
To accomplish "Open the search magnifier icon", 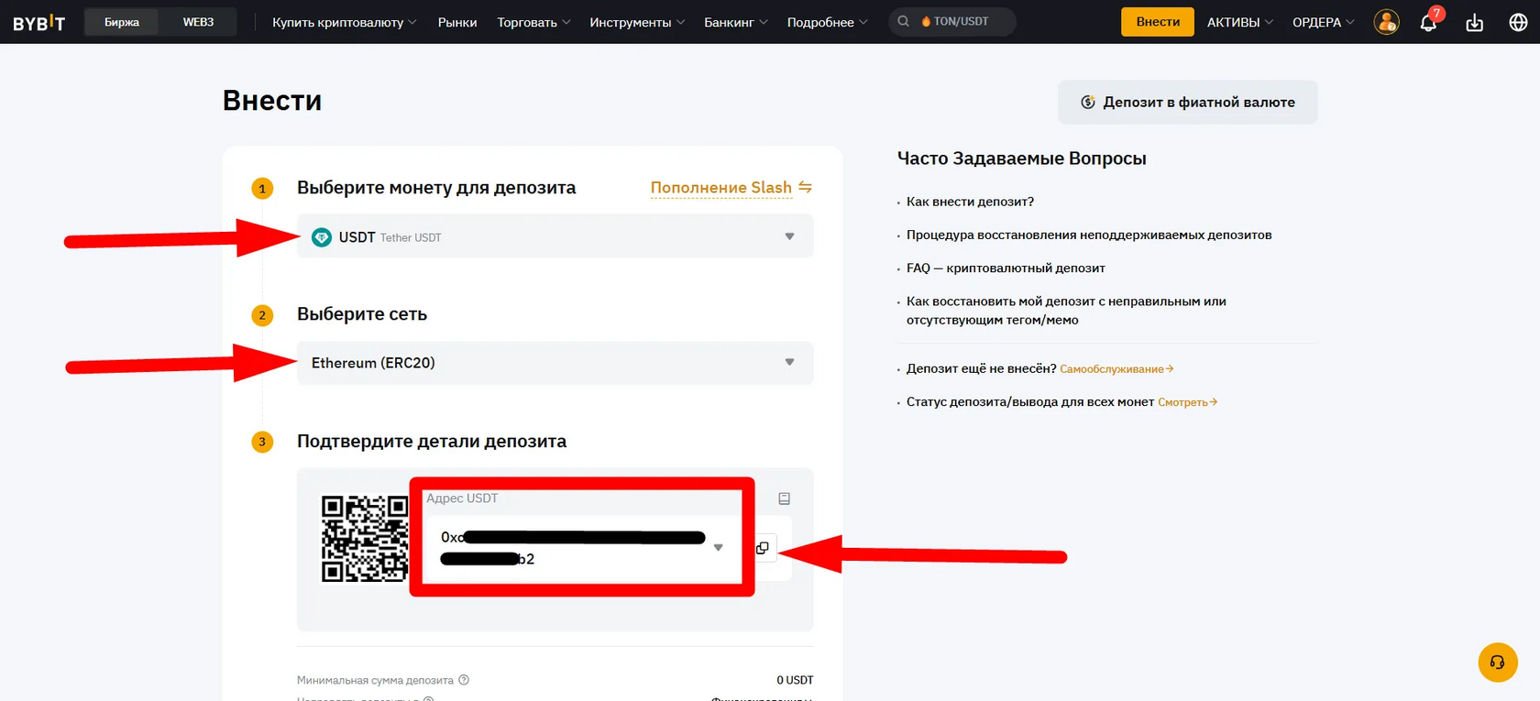I will [903, 21].
